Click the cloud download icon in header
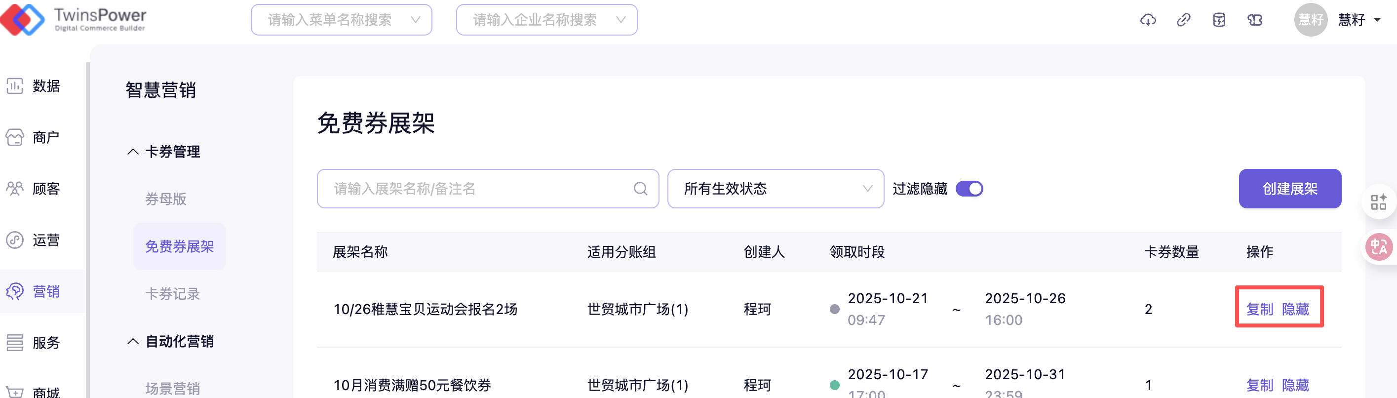Image resolution: width=1397 pixels, height=398 pixels. (1148, 20)
